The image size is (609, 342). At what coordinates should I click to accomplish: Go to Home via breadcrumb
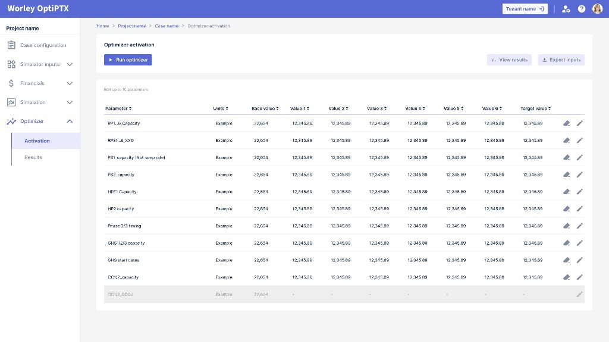[102, 26]
